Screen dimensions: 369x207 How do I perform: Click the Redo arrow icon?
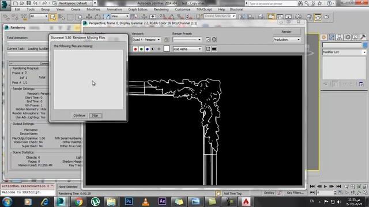(x=45, y=3)
